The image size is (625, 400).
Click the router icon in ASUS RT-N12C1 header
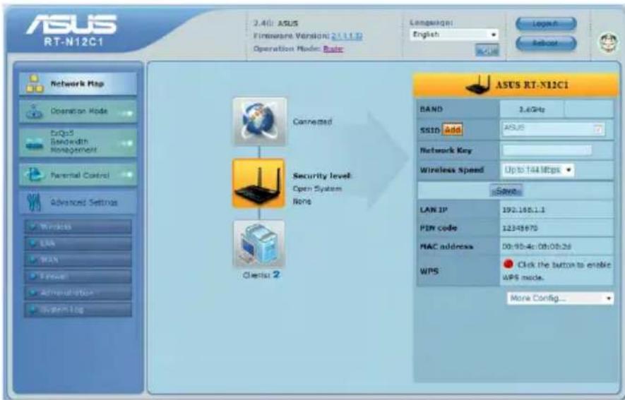tap(478, 85)
